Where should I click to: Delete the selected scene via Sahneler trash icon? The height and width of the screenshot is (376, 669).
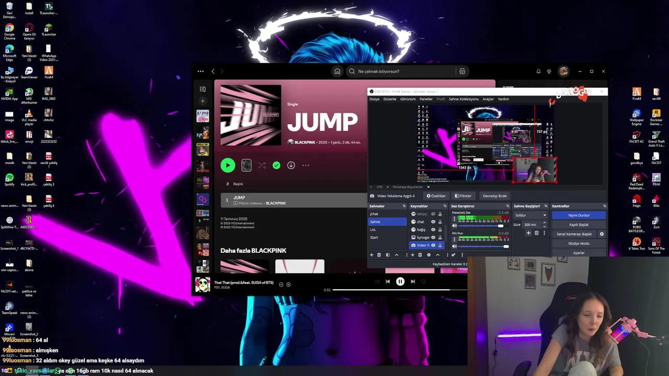379,255
